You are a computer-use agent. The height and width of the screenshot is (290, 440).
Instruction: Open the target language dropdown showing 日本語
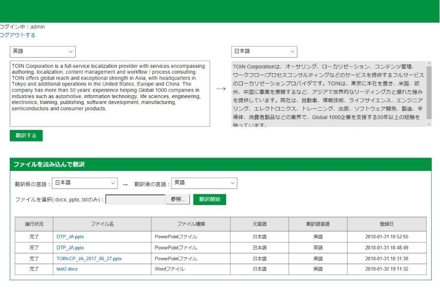pyautogui.click(x=264, y=51)
